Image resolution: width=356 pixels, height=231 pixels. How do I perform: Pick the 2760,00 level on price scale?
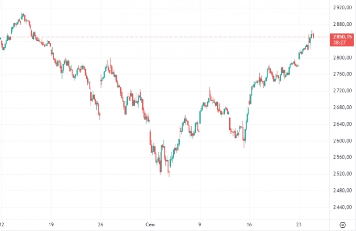342,74
